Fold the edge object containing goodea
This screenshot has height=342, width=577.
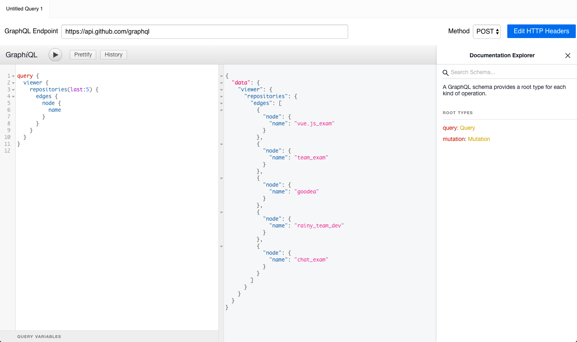pyautogui.click(x=221, y=178)
